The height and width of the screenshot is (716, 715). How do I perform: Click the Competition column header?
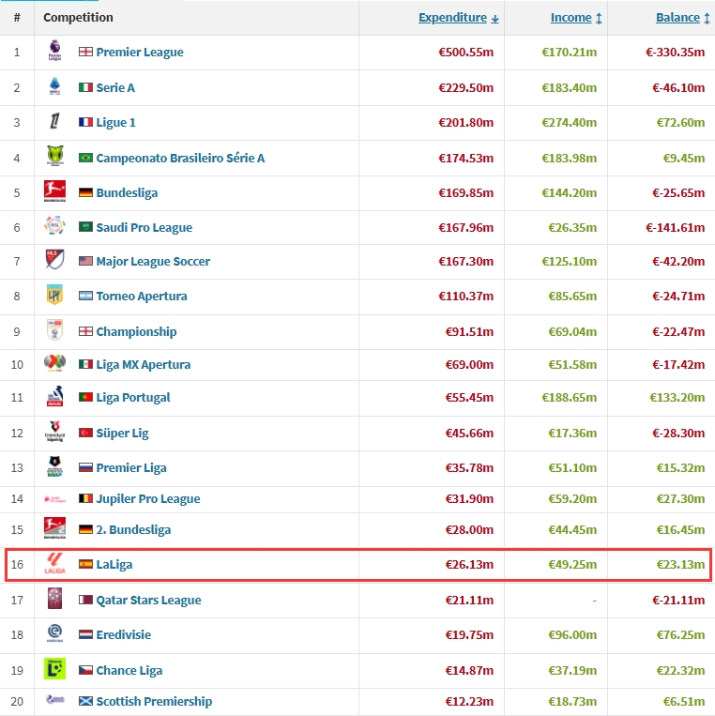point(78,18)
